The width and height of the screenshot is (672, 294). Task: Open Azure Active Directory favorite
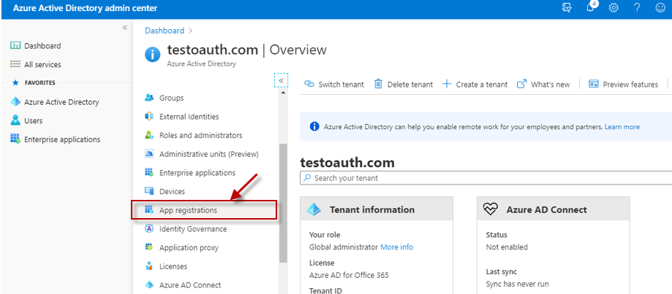point(61,102)
